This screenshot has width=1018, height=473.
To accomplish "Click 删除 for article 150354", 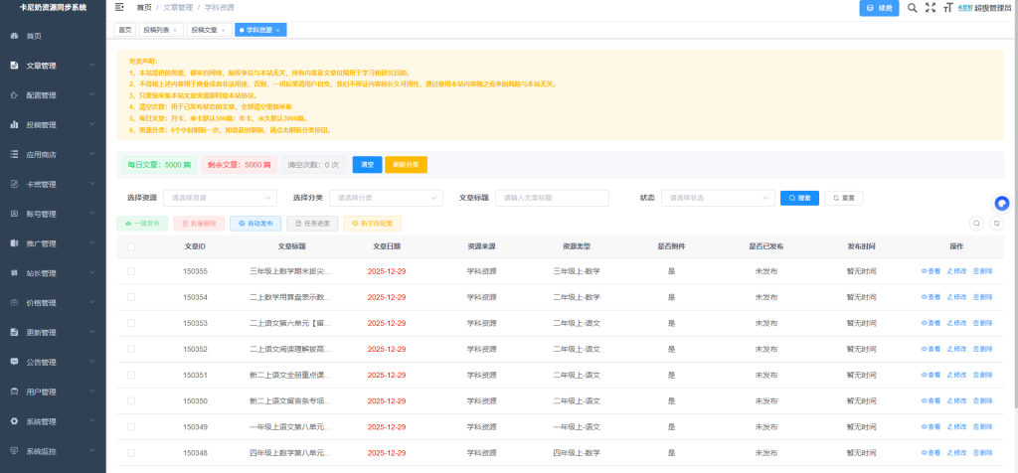I will click(983, 297).
